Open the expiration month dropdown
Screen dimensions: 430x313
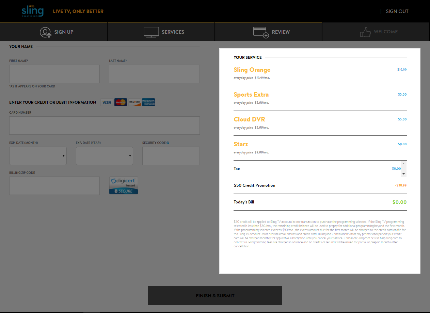pyautogui.click(x=38, y=156)
